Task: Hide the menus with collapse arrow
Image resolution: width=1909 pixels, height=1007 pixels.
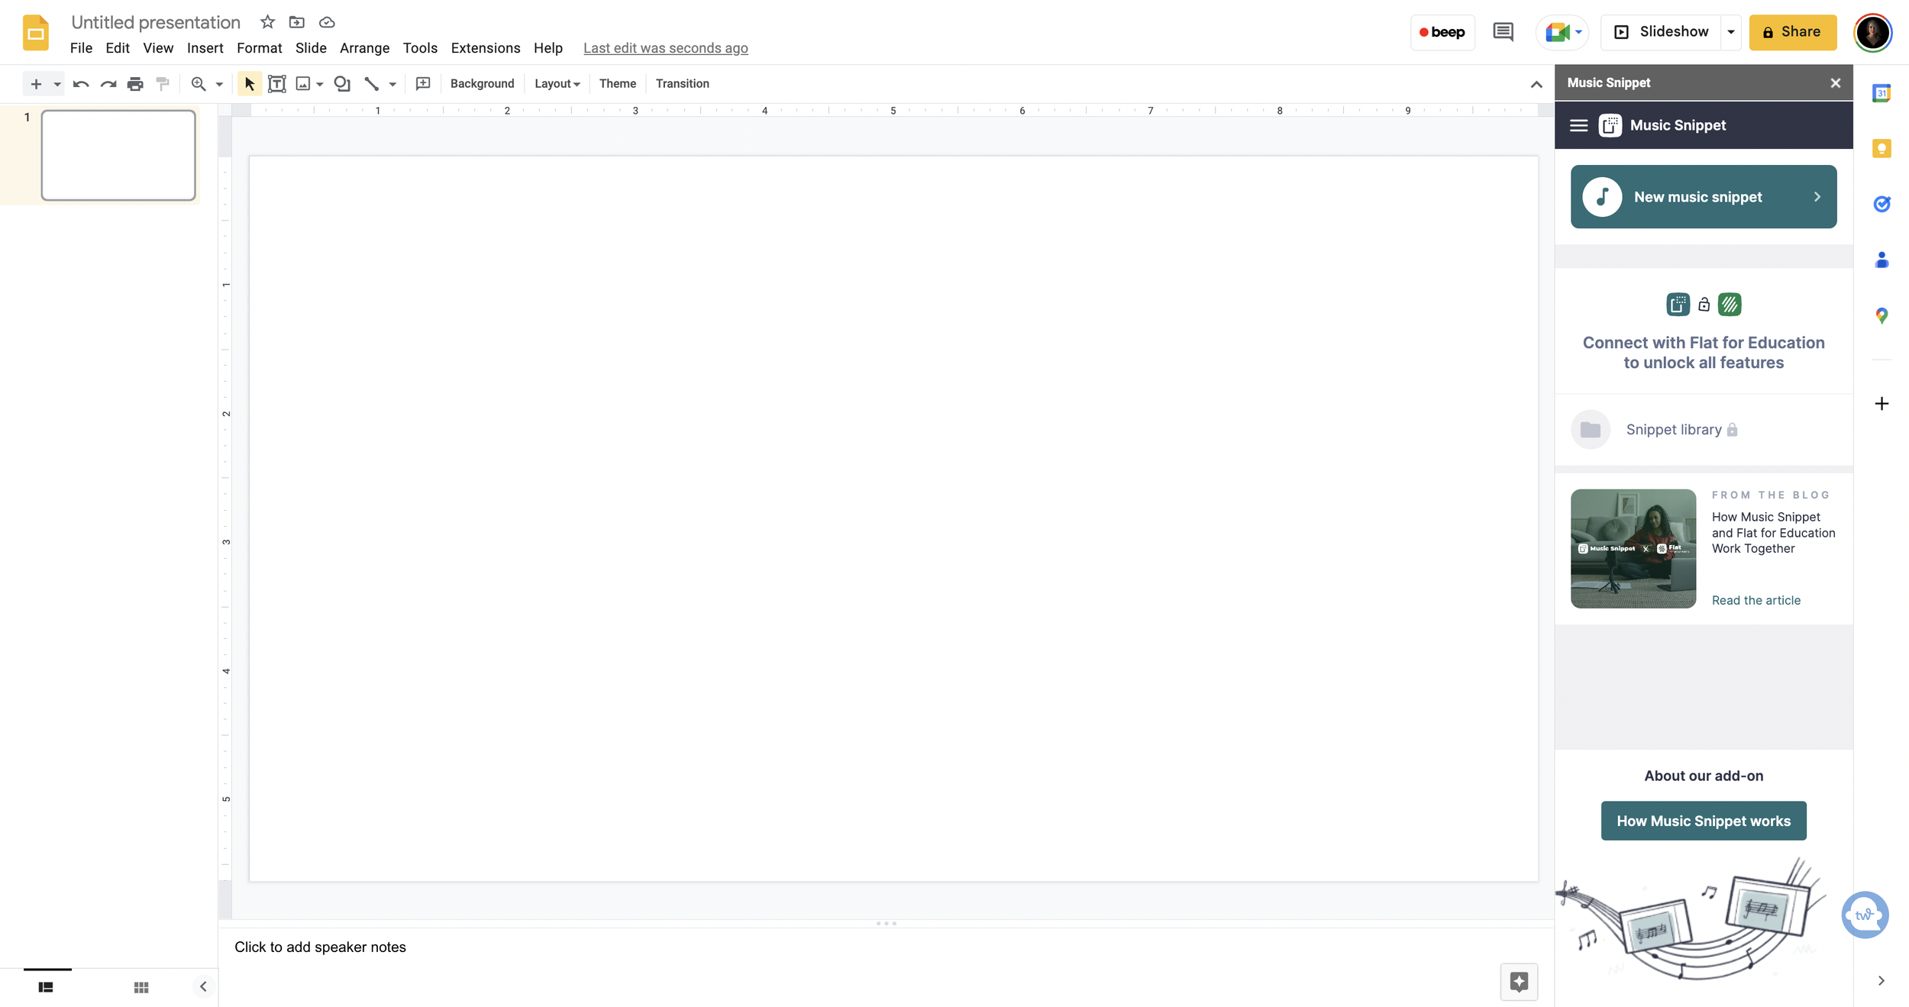Action: click(x=1536, y=84)
